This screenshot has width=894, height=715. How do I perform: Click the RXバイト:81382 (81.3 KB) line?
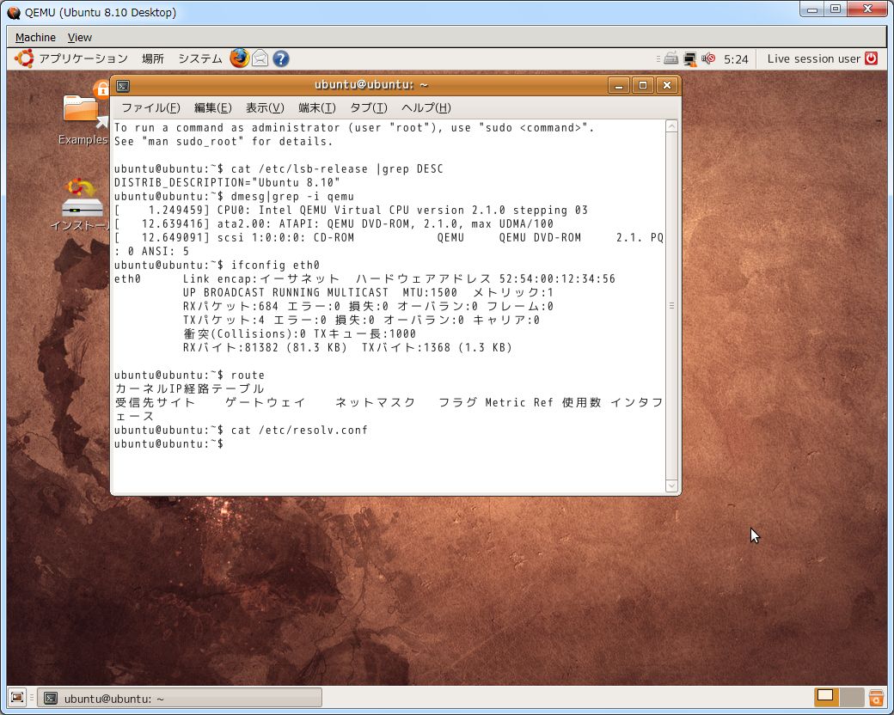point(348,347)
